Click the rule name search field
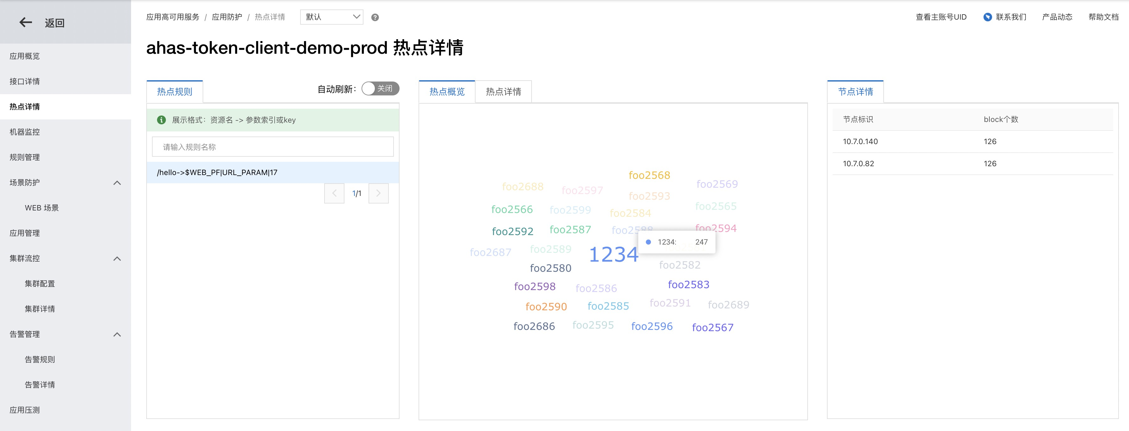 [x=273, y=147]
